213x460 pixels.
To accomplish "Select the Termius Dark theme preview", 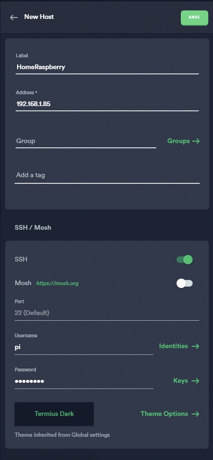I will pyautogui.click(x=54, y=414).
